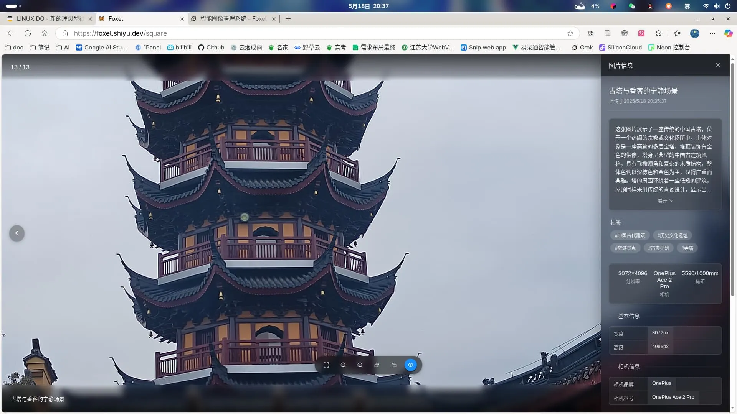Open browser extensions puzzle icon
Viewport: 737px width, 414px height.
coord(658,33)
